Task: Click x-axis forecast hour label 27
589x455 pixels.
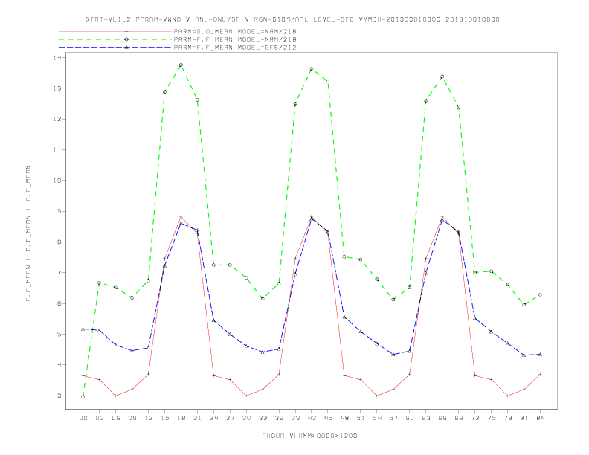Action: tap(230, 418)
